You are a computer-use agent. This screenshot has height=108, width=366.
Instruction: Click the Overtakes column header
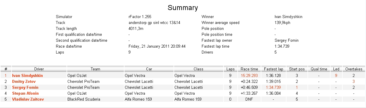pos(354,69)
